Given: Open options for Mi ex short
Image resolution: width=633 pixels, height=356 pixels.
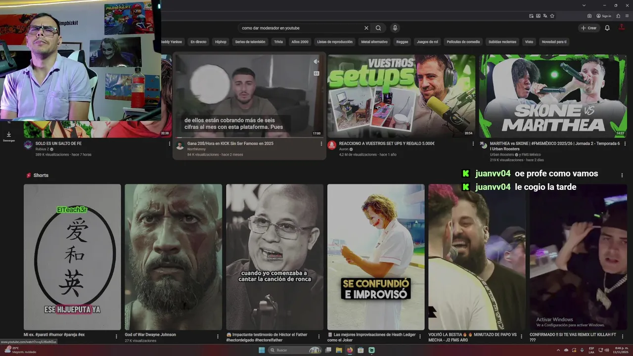Looking at the screenshot, I should (x=117, y=336).
